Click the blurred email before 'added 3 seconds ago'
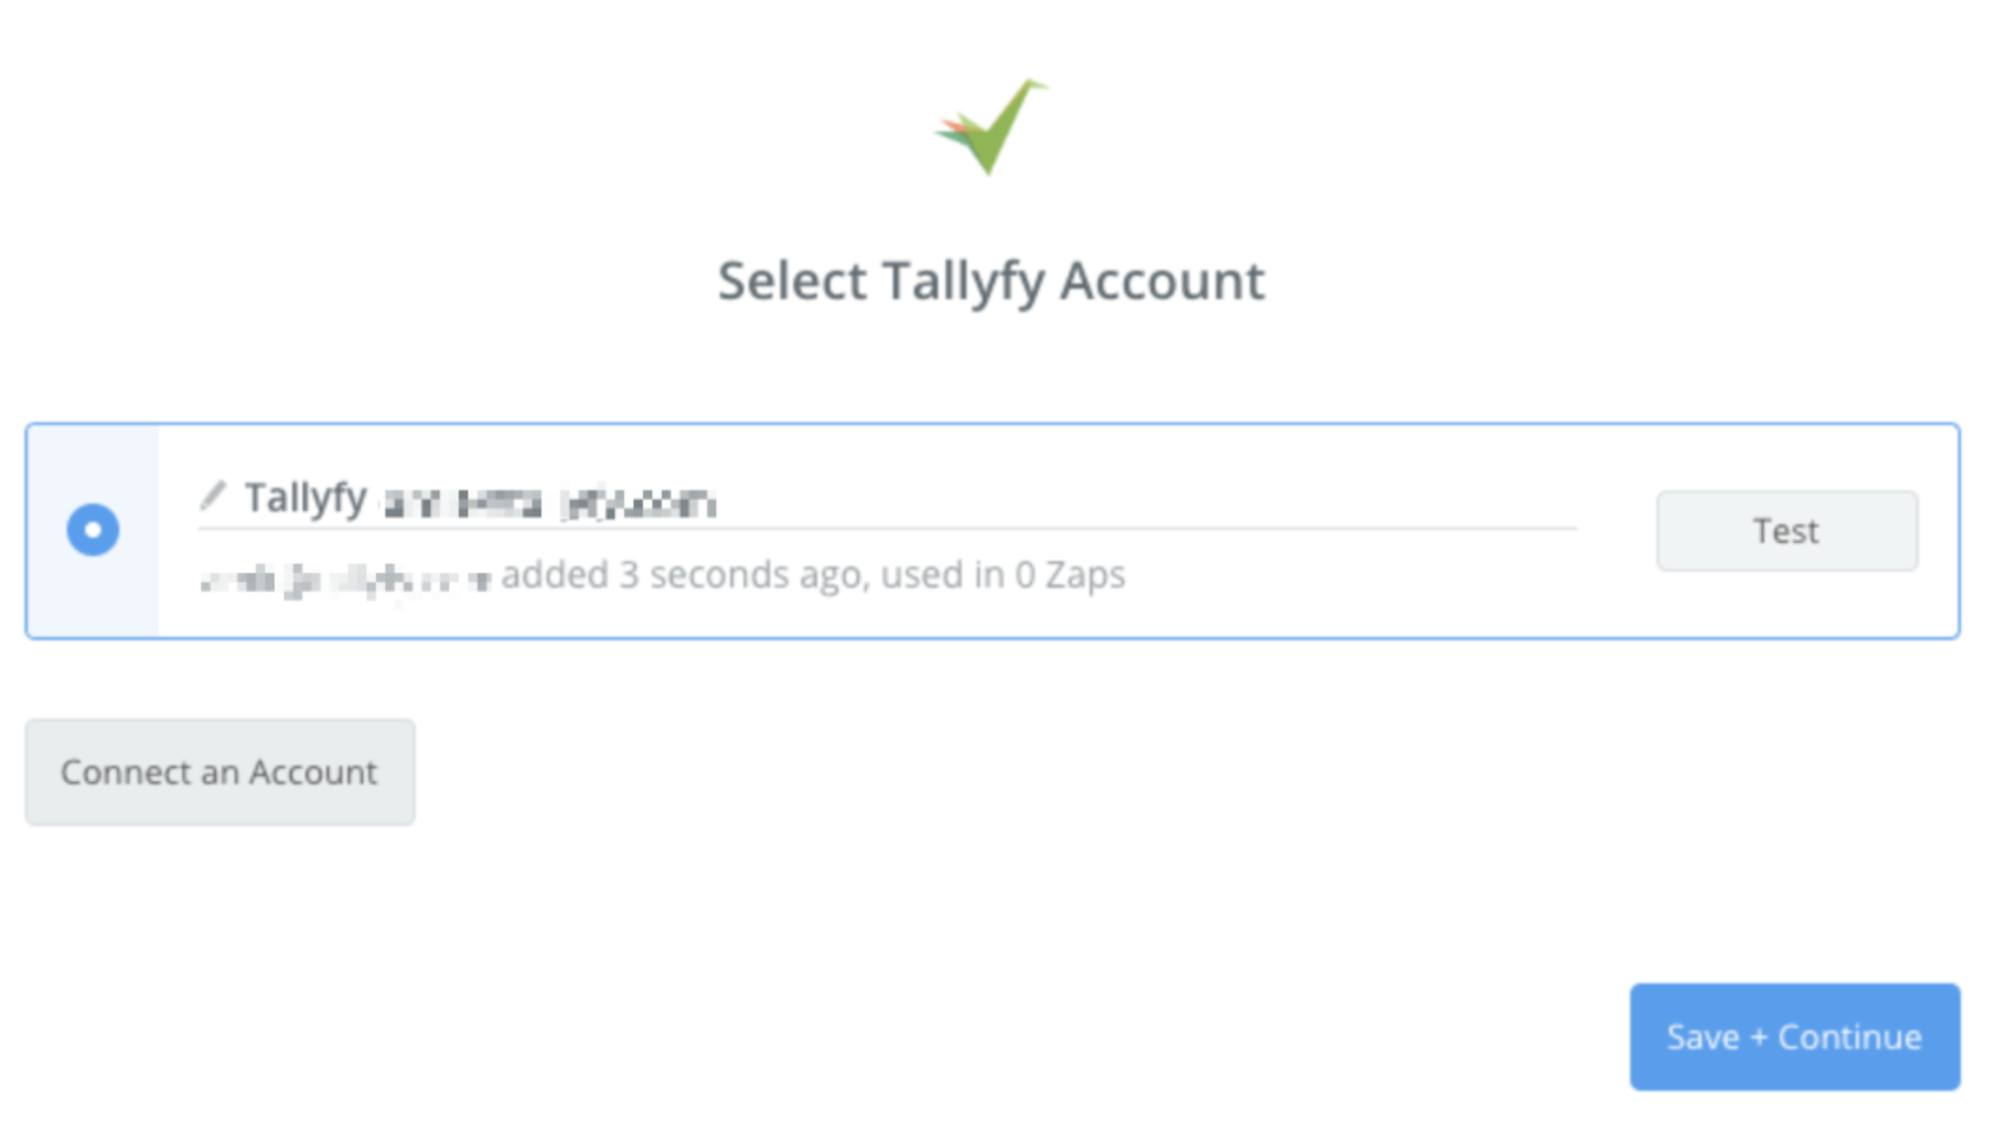1989x1131 pixels. pos(345,579)
